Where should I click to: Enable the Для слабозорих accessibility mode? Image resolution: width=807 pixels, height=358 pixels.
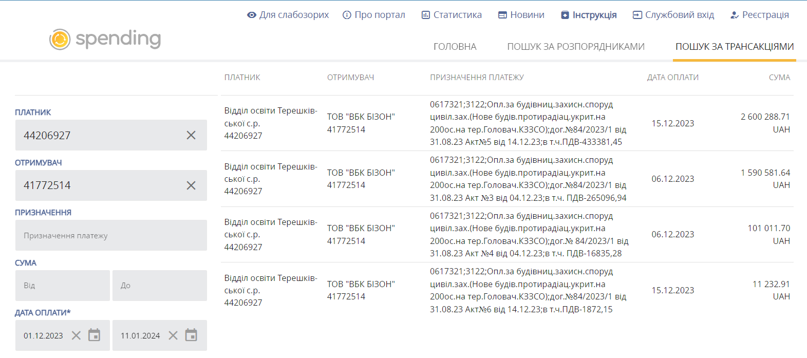(288, 15)
